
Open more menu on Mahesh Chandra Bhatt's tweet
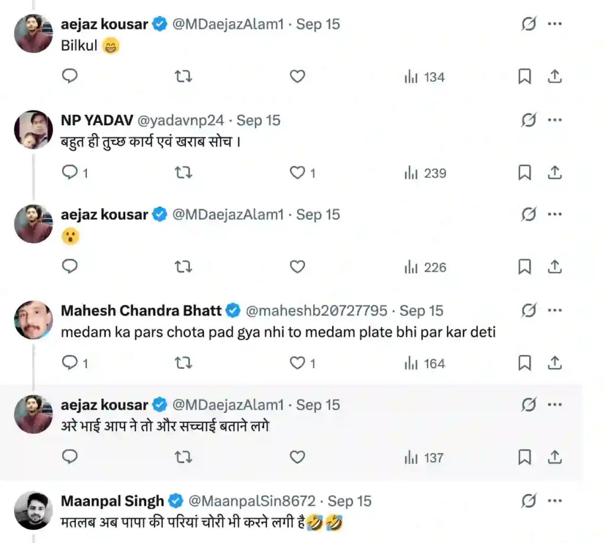(554, 310)
